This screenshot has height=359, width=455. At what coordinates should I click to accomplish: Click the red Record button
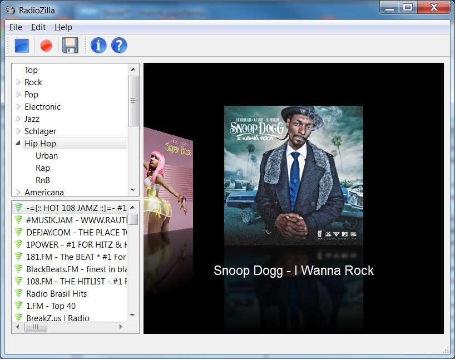coord(46,46)
